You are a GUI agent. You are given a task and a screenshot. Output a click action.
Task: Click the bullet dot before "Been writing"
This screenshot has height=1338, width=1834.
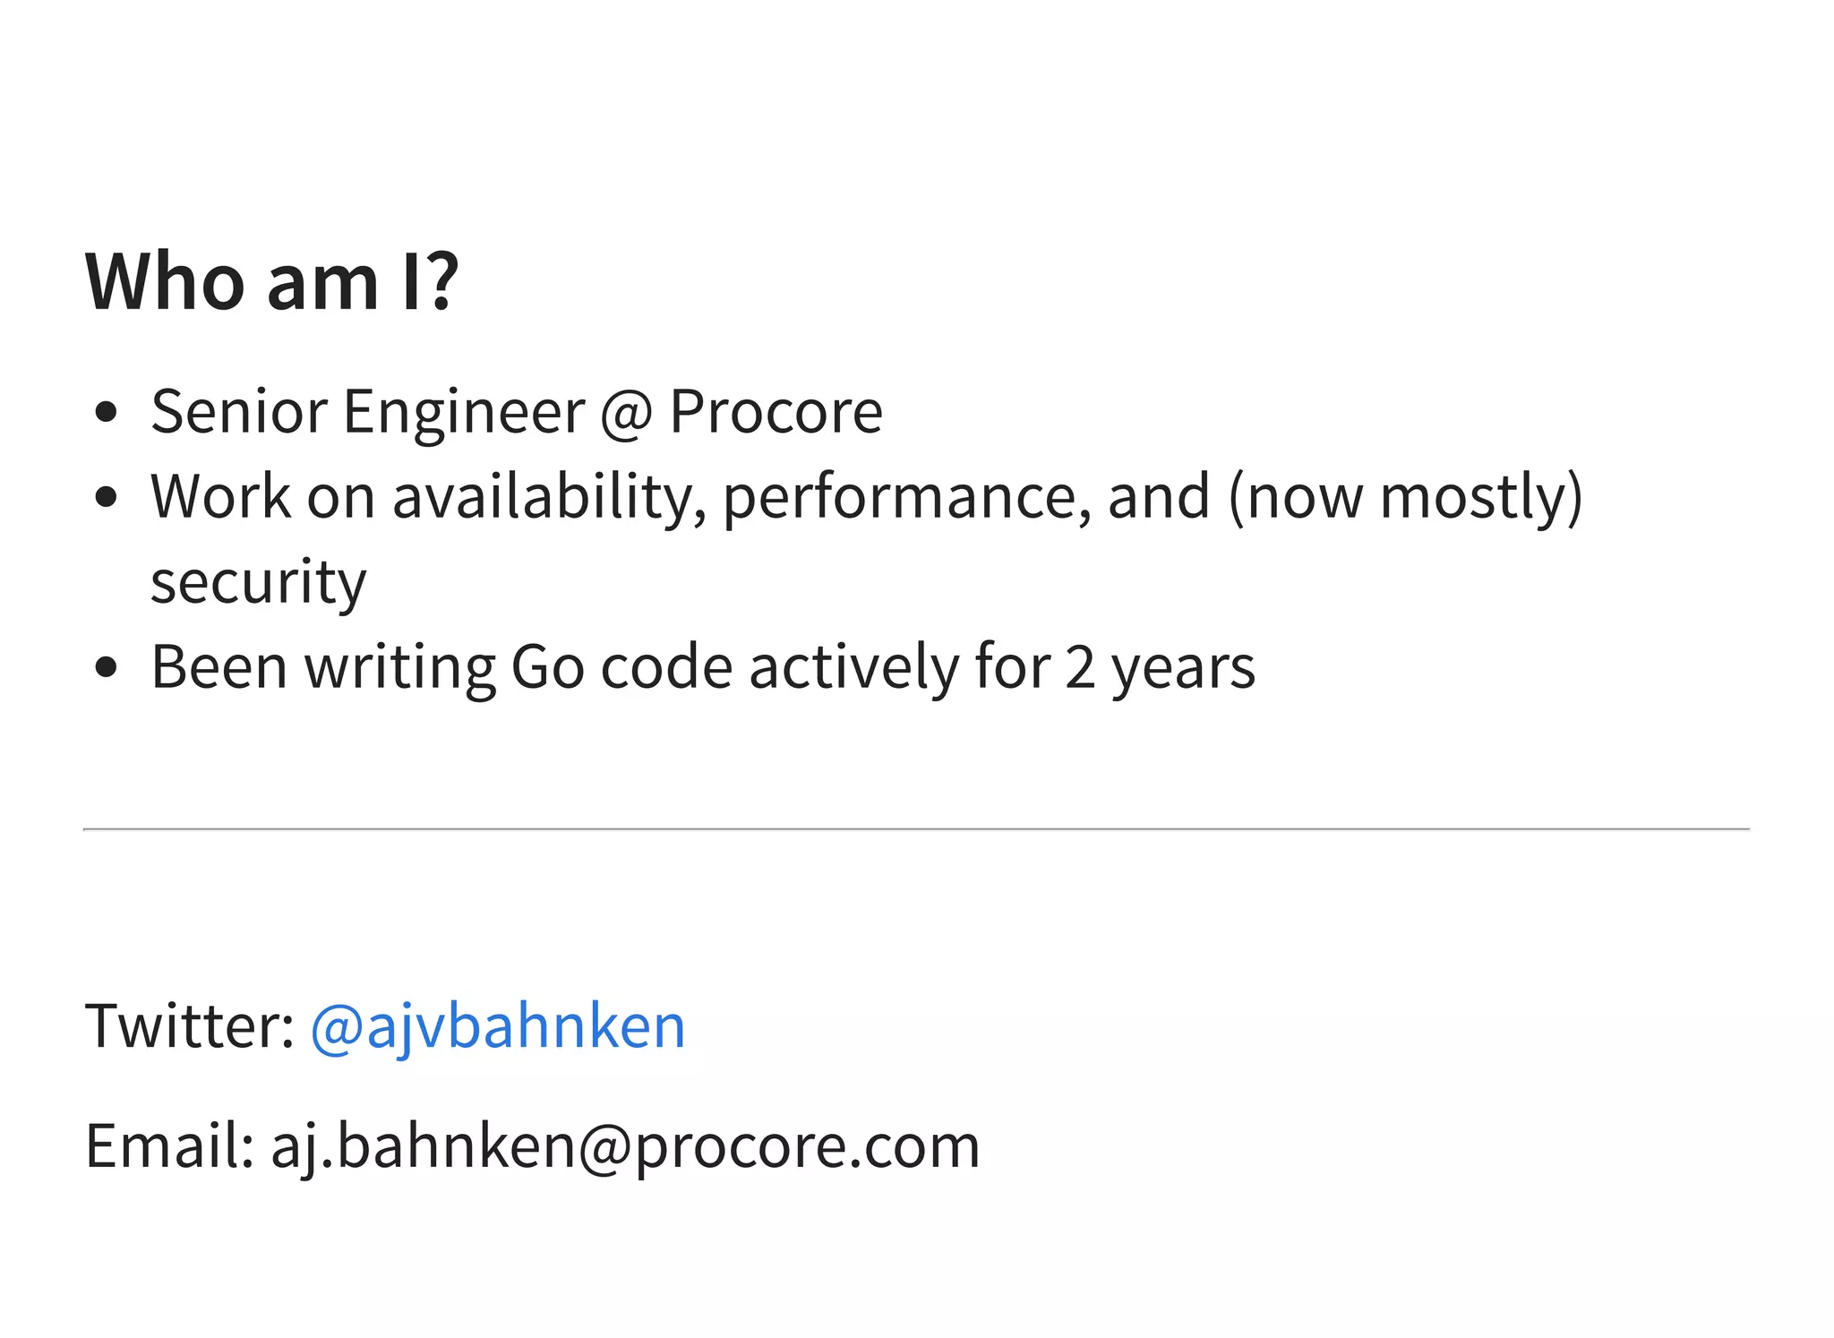[x=106, y=667]
